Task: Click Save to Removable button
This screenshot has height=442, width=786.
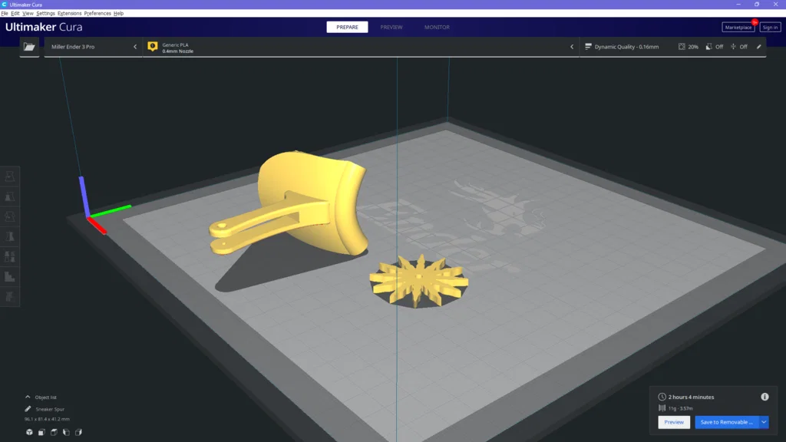Action: coord(727,422)
